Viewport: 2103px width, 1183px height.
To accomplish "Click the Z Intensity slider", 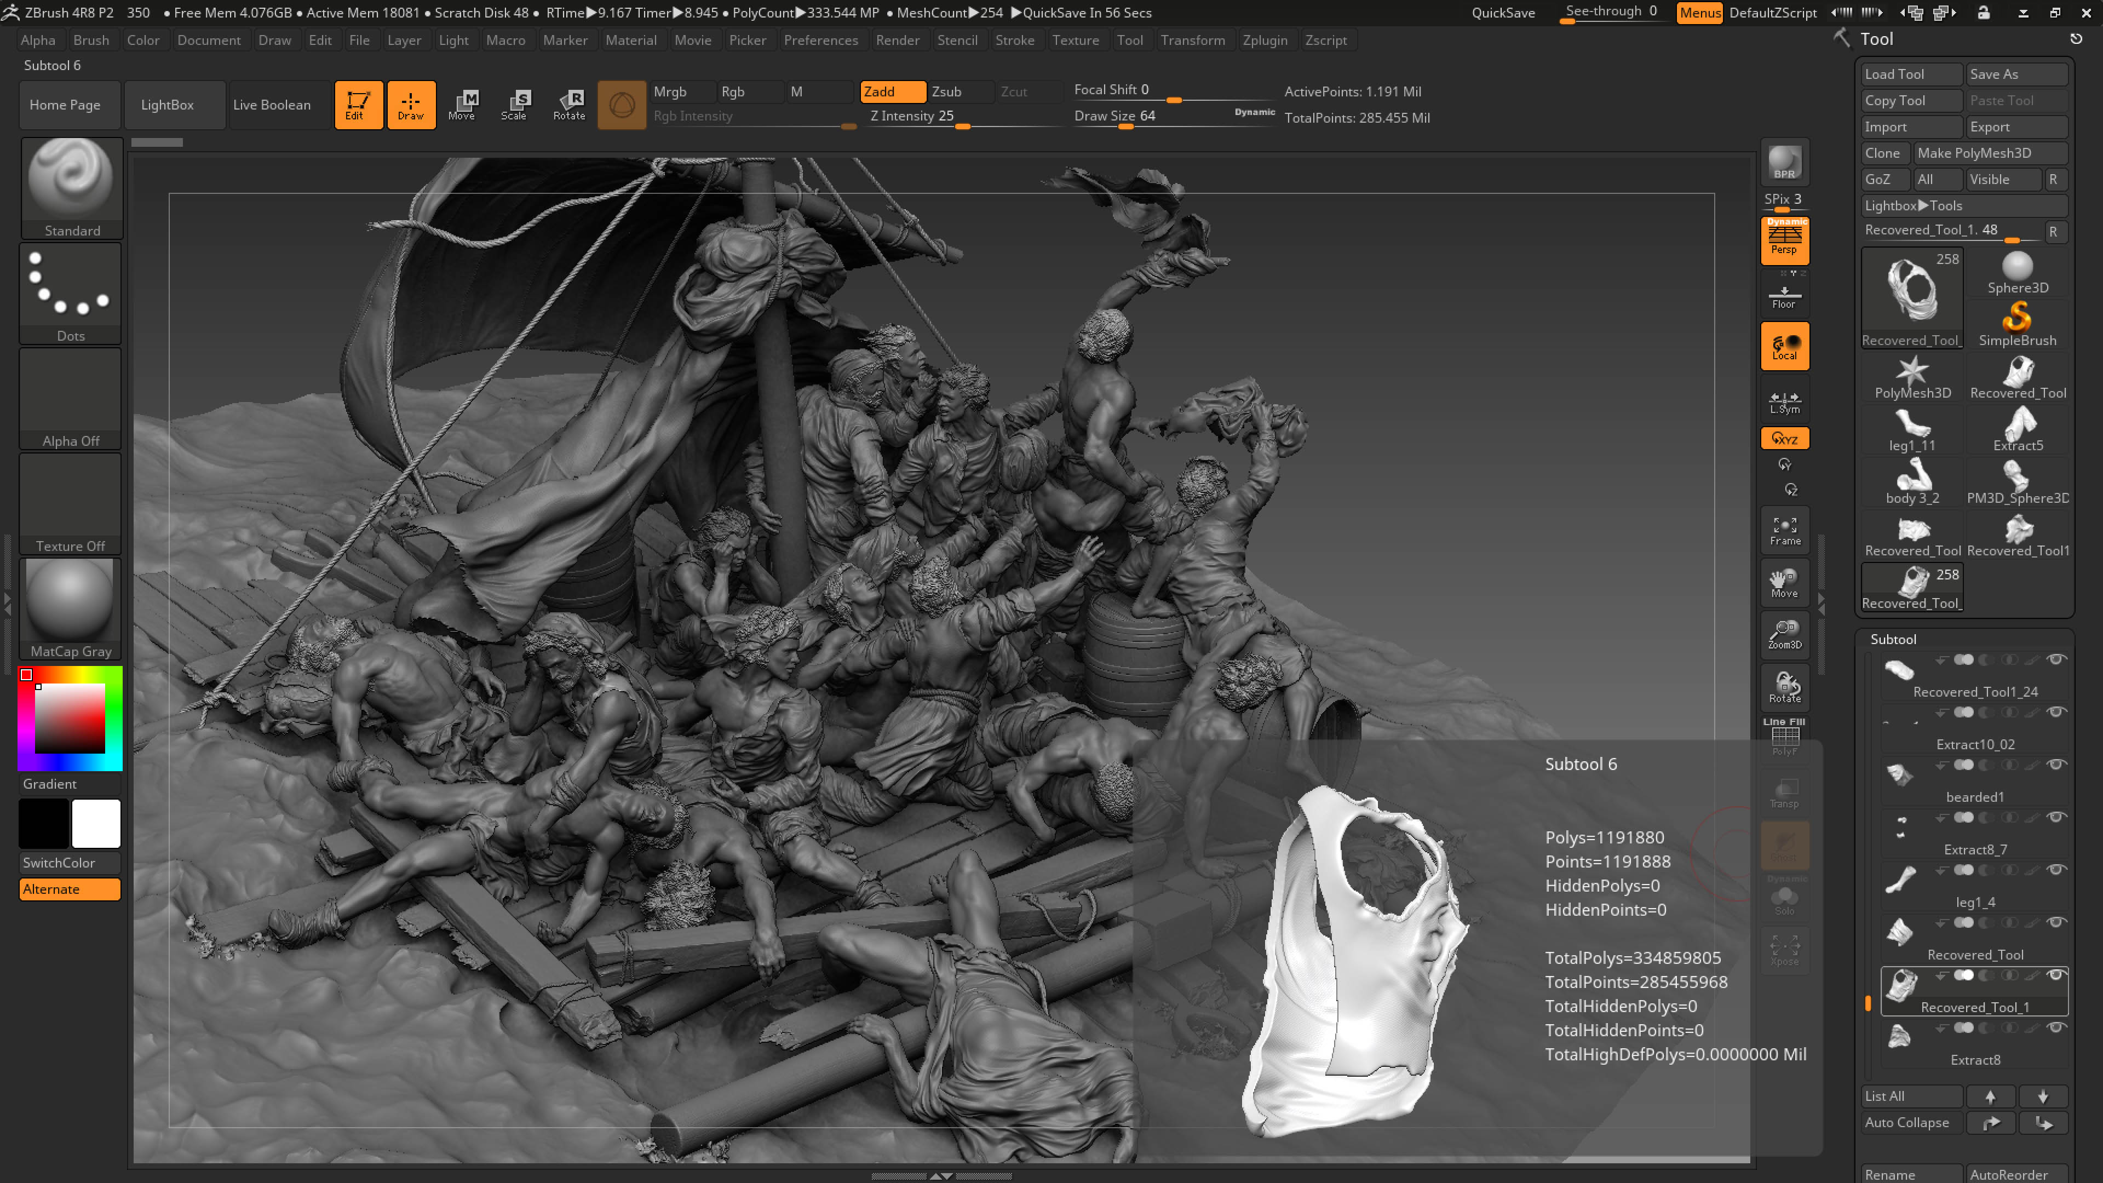I will coord(912,116).
